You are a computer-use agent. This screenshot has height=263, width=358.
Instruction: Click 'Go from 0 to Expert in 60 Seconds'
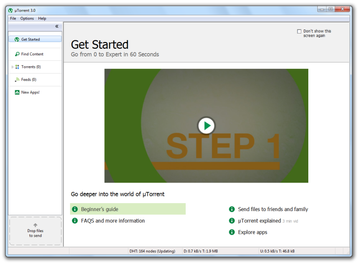point(115,55)
